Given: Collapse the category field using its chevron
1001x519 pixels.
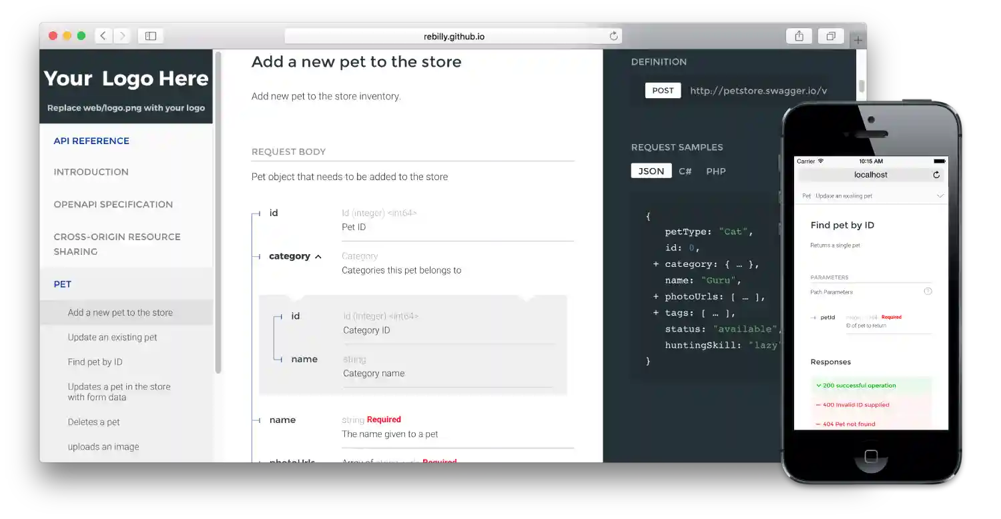Looking at the screenshot, I should (x=318, y=255).
